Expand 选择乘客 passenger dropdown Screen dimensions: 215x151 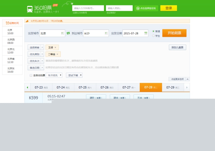[x=42, y=47]
